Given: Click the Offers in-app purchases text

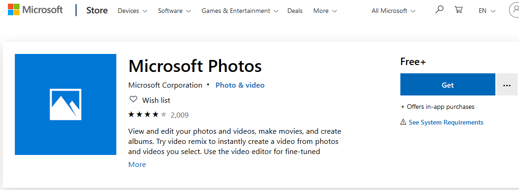Looking at the screenshot, I should tap(437, 107).
